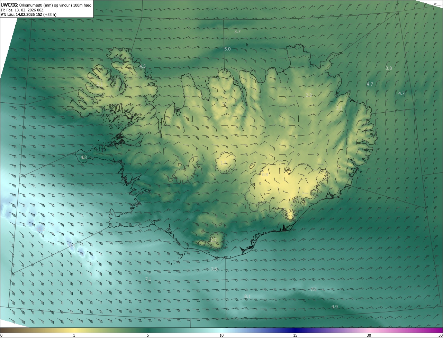Click the color scale label 15
Screen dimensions: 443x338
295,335
